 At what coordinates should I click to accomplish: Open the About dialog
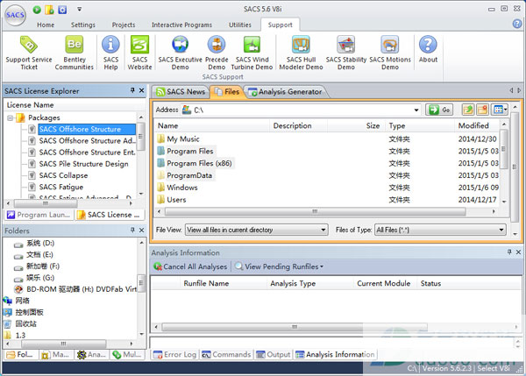(428, 50)
